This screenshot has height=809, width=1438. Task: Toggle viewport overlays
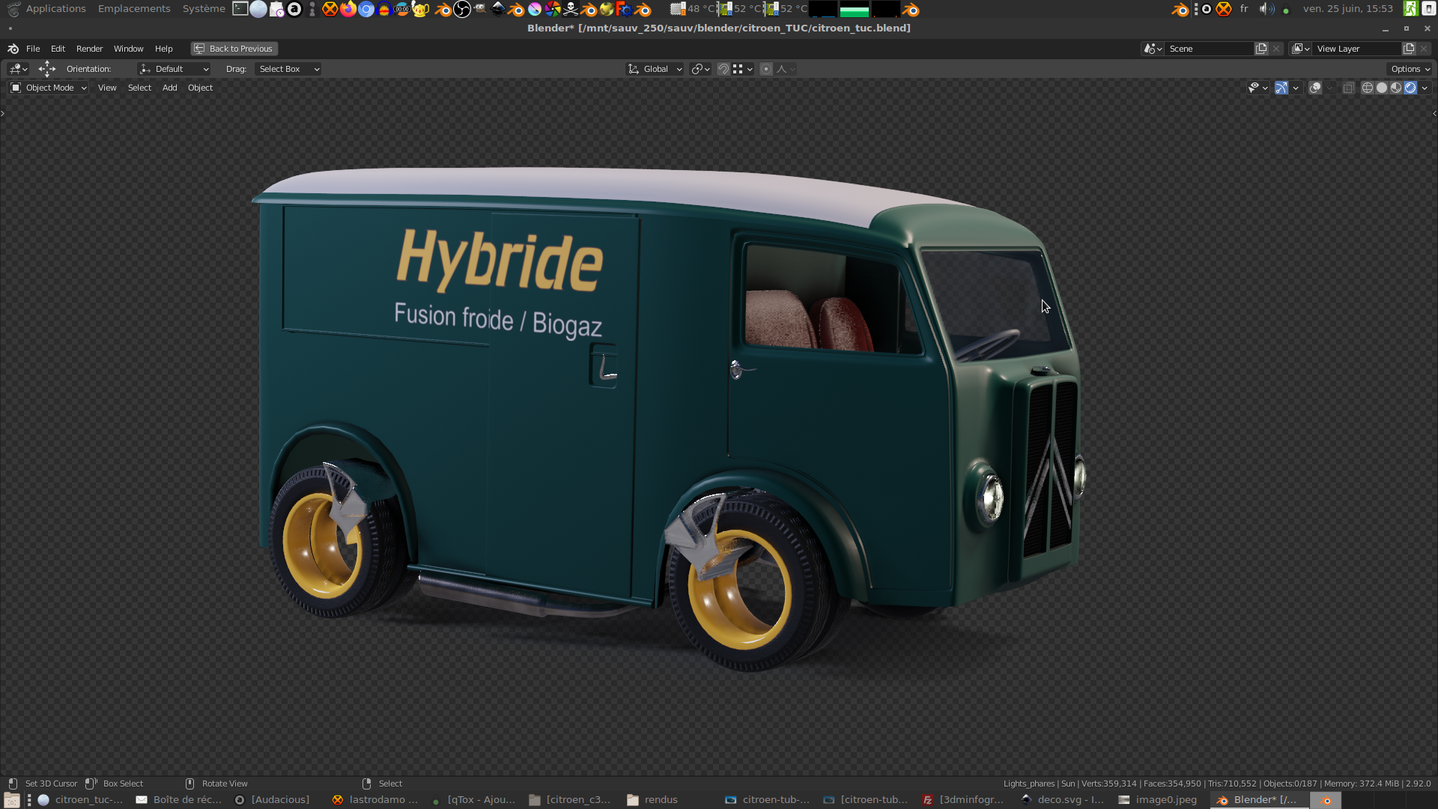coord(1314,88)
